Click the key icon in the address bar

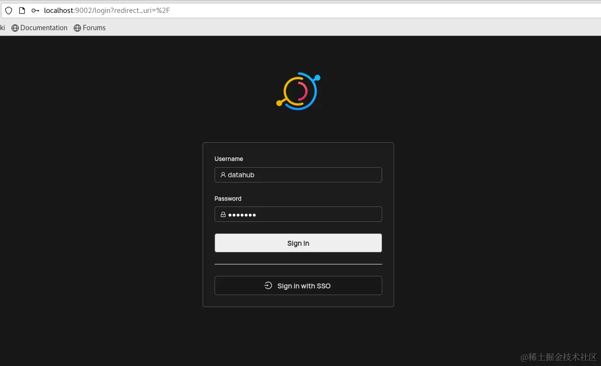point(35,10)
